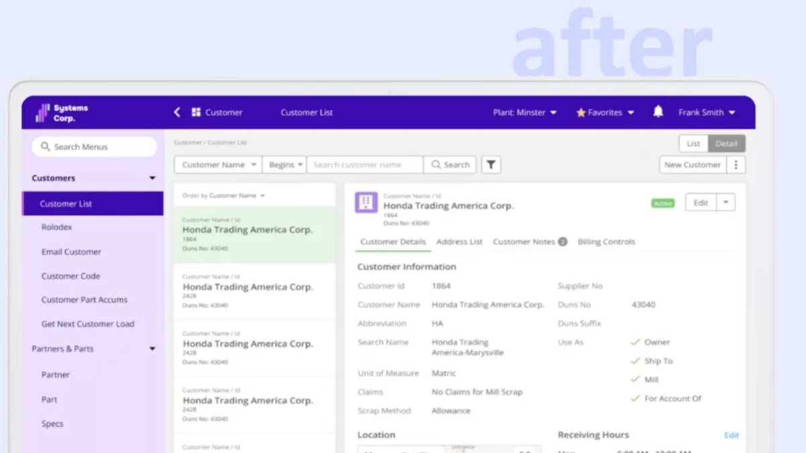806x453 pixels.
Task: Toggle the Mill checkmark
Action: pyautogui.click(x=635, y=380)
